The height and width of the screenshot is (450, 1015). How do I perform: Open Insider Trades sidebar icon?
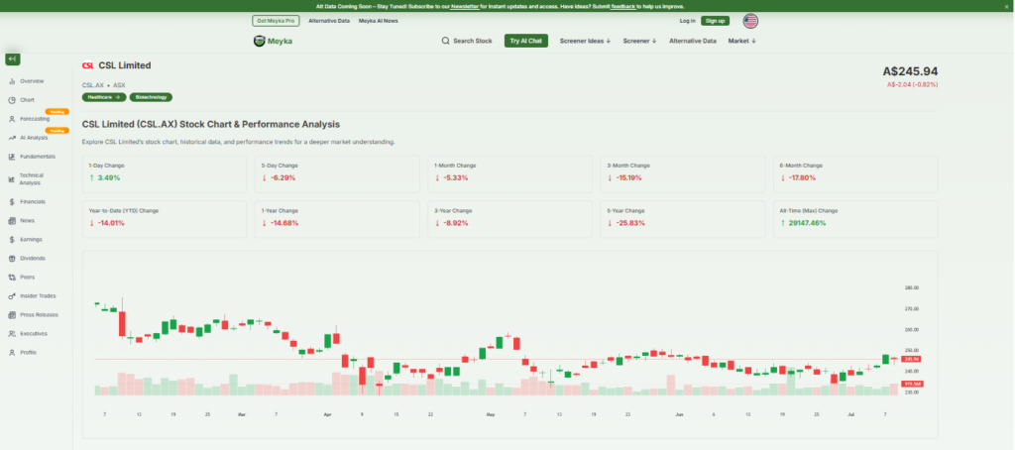[x=11, y=295]
